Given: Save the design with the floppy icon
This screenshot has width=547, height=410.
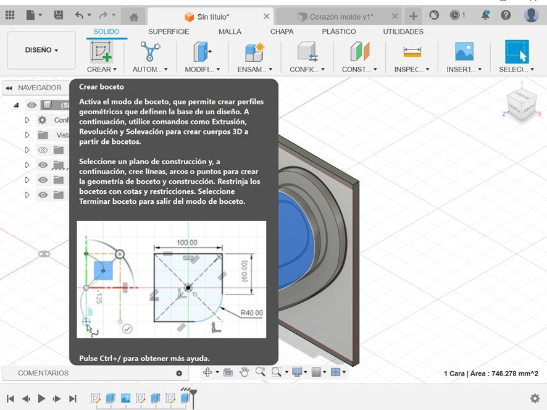Looking at the screenshot, I should click(58, 15).
